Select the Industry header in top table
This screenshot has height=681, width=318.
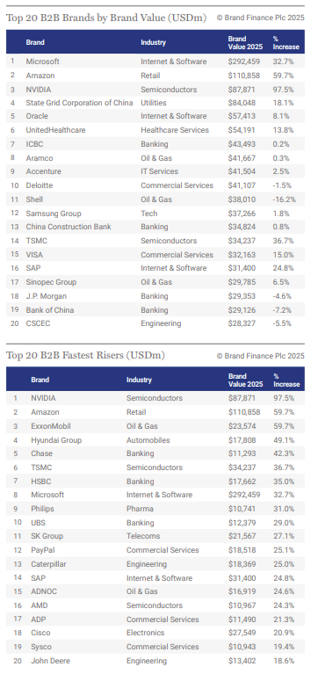[x=153, y=42]
